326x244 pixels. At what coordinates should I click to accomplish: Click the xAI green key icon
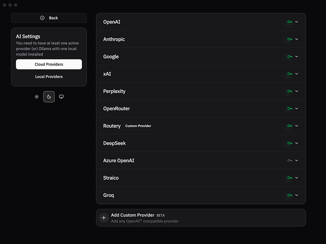[x=290, y=74]
